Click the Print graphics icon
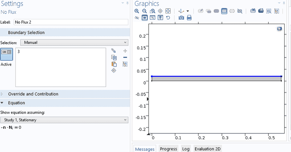 (x=189, y=17)
